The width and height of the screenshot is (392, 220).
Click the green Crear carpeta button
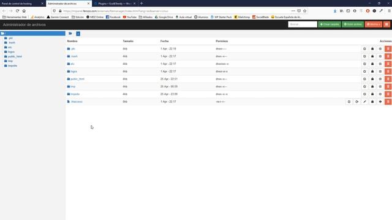[330, 24]
